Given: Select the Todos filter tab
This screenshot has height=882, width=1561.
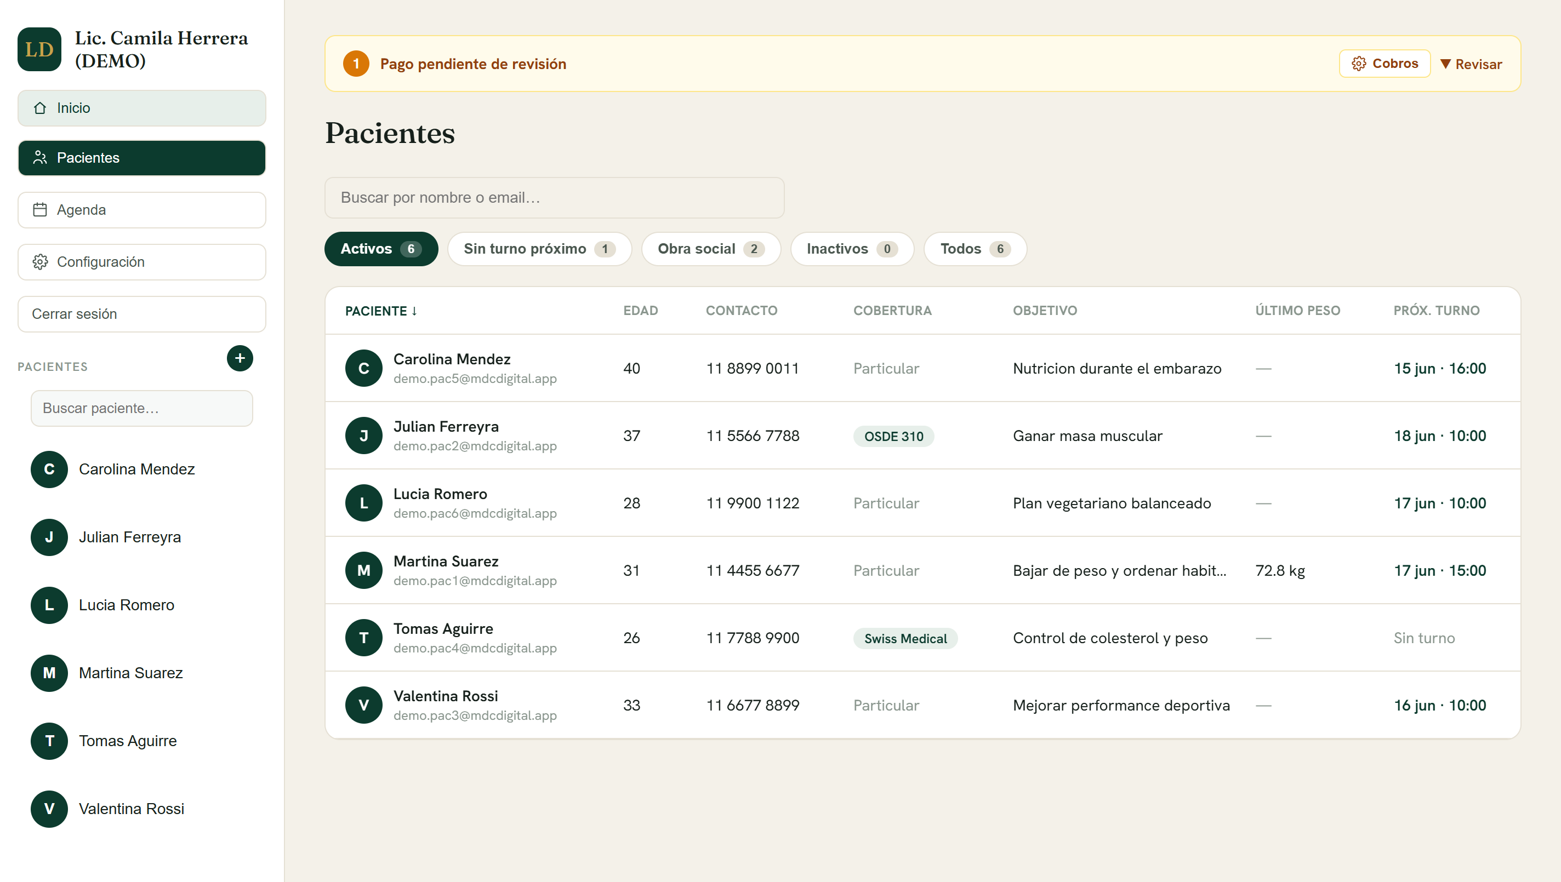Looking at the screenshot, I should point(975,248).
